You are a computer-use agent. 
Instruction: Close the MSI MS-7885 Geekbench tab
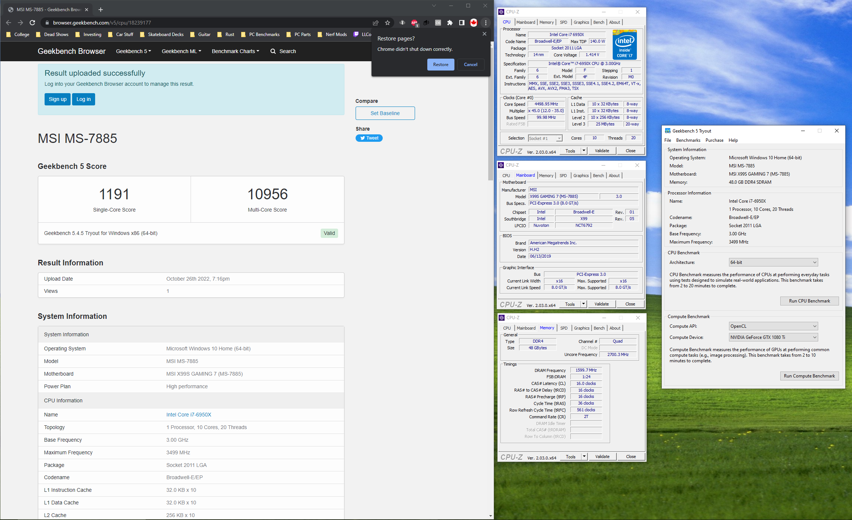coord(87,10)
